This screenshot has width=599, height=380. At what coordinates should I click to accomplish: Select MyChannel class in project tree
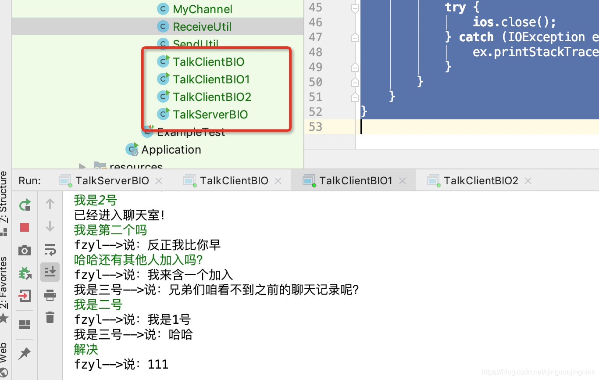coord(203,9)
